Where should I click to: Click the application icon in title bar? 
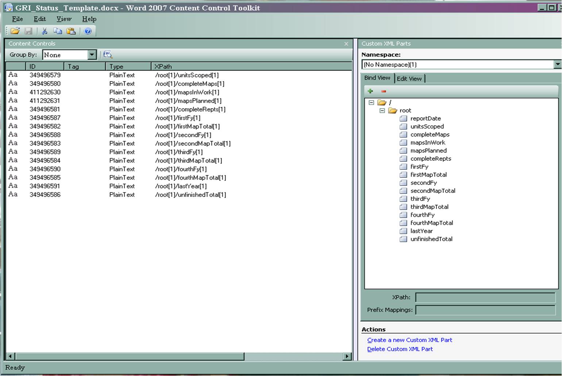(8, 7)
